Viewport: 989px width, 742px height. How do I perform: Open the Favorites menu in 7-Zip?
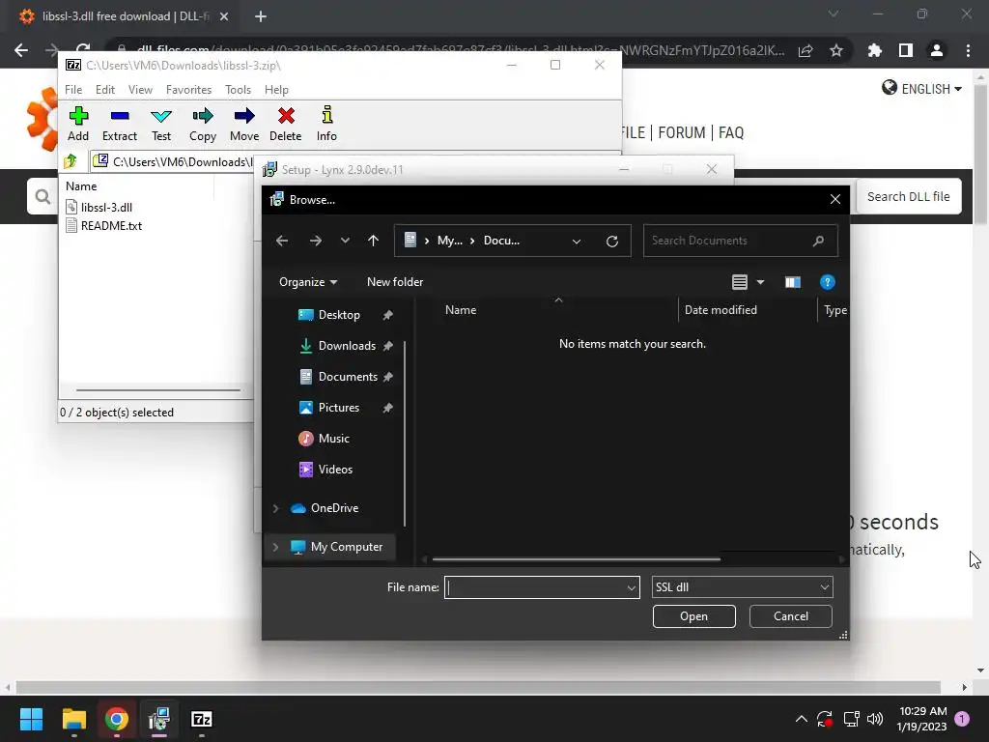[188, 90]
